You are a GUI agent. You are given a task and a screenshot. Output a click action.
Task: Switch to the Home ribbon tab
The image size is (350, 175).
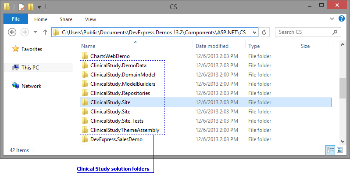pyautogui.click(x=41, y=19)
